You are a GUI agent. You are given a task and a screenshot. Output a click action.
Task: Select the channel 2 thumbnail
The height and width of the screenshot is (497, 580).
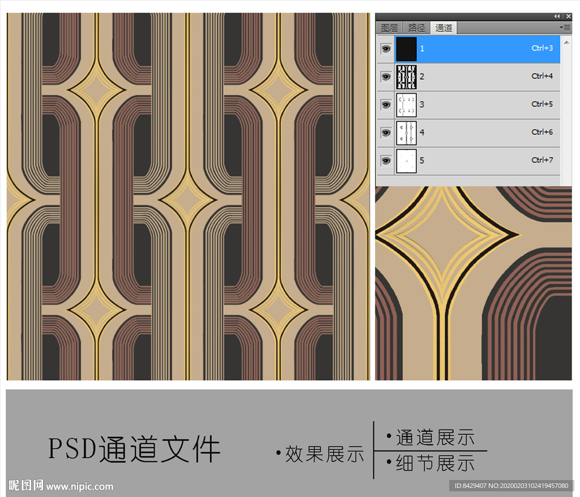(406, 77)
